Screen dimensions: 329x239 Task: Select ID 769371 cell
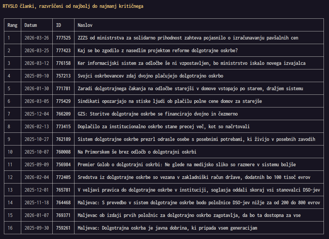tap(63, 215)
